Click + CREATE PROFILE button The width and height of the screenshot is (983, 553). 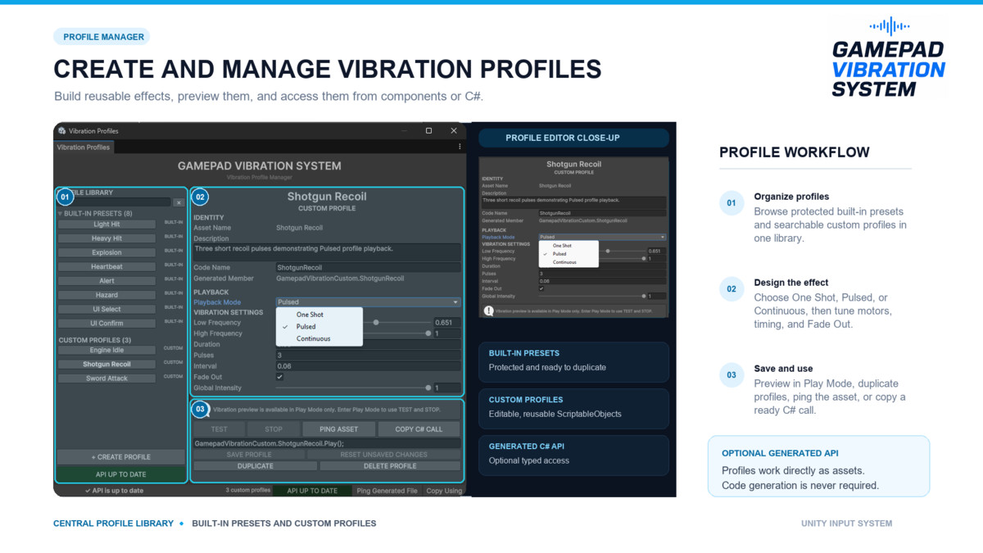(x=121, y=457)
